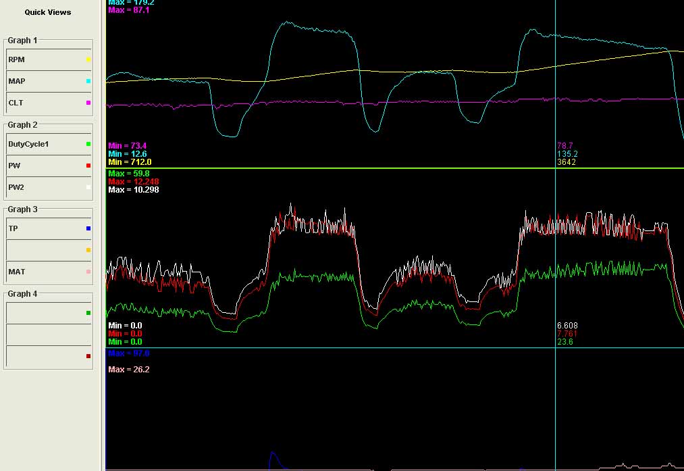Click the pink MAT color swatch
The height and width of the screenshot is (471, 684).
88,272
